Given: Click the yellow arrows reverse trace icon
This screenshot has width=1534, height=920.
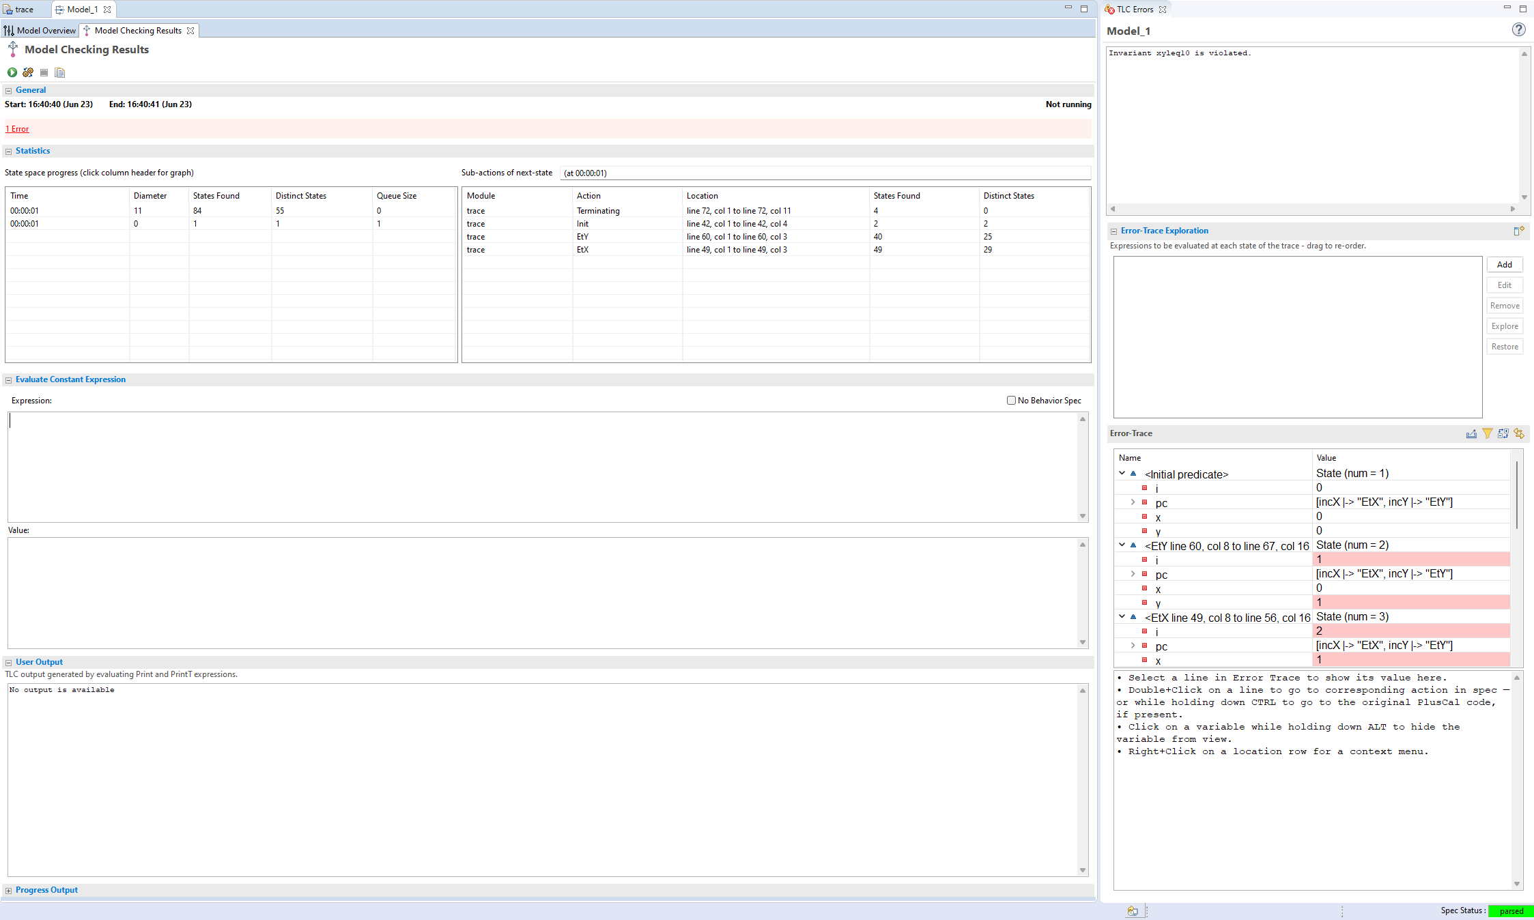Looking at the screenshot, I should (1519, 433).
